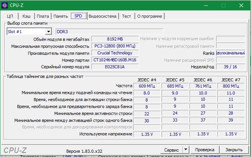Go to the Плата tab
Screen dimensions: 251x157
[43, 16]
